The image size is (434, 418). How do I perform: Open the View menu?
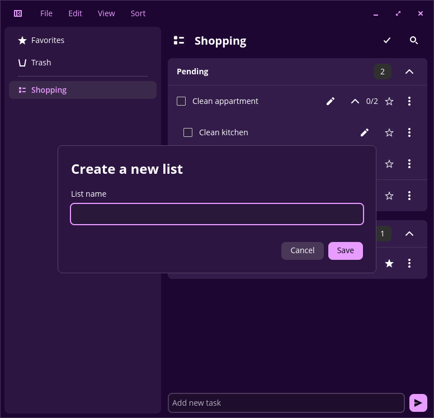coord(106,13)
